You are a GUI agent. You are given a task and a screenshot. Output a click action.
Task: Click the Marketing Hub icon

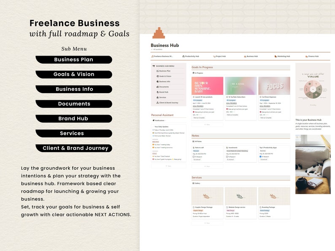click(276, 56)
